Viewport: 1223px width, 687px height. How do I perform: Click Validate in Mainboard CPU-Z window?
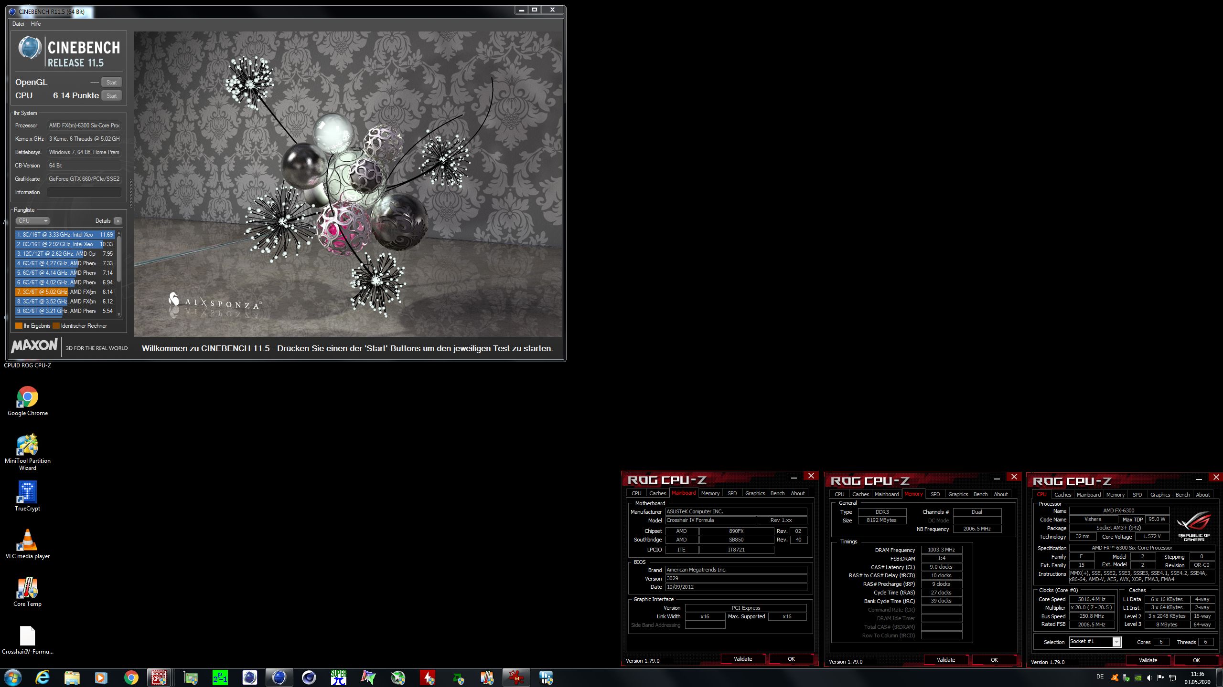[x=743, y=659]
